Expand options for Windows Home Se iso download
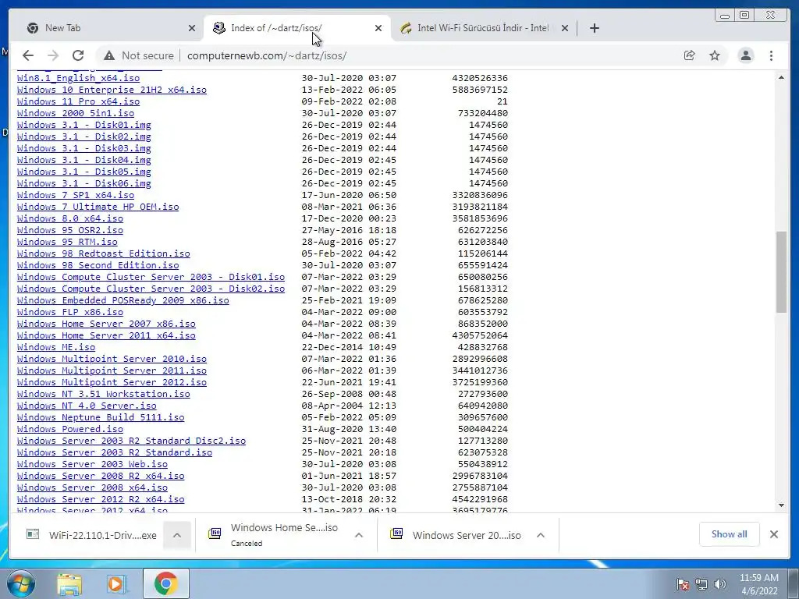 tap(359, 535)
